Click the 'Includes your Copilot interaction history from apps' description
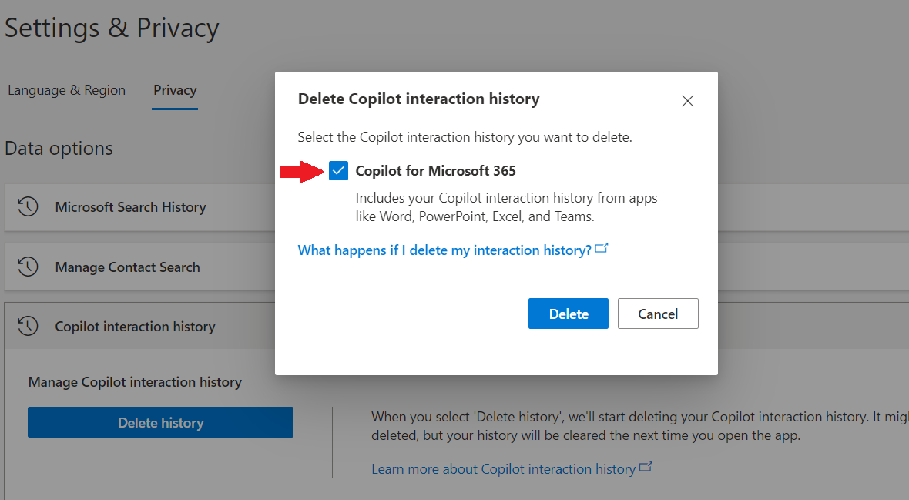 click(x=506, y=207)
